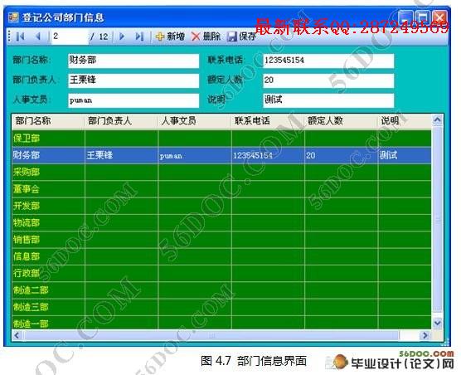Move to previous record arrow
Viewport: 461px width, 375px height.
click(x=37, y=37)
